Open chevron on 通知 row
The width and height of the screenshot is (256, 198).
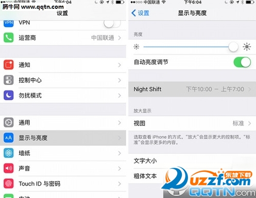pos(120,65)
